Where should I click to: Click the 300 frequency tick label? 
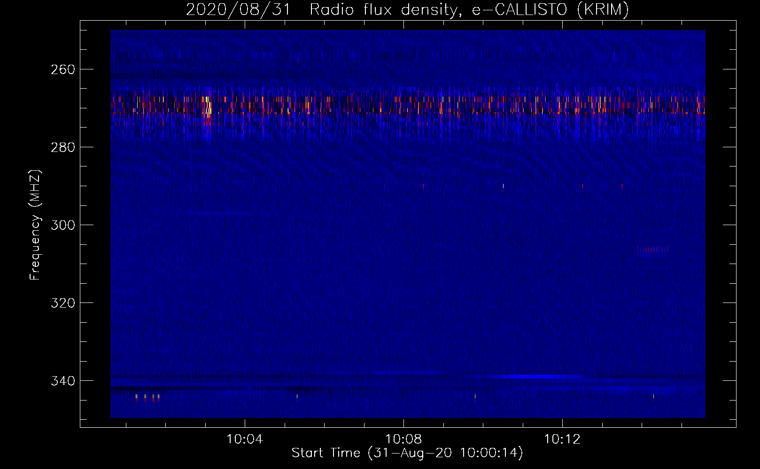point(62,225)
